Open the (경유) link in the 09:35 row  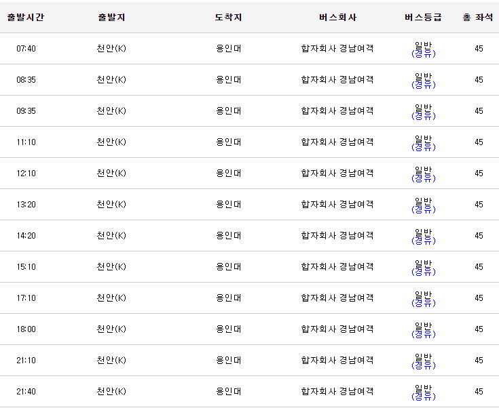pos(423,116)
